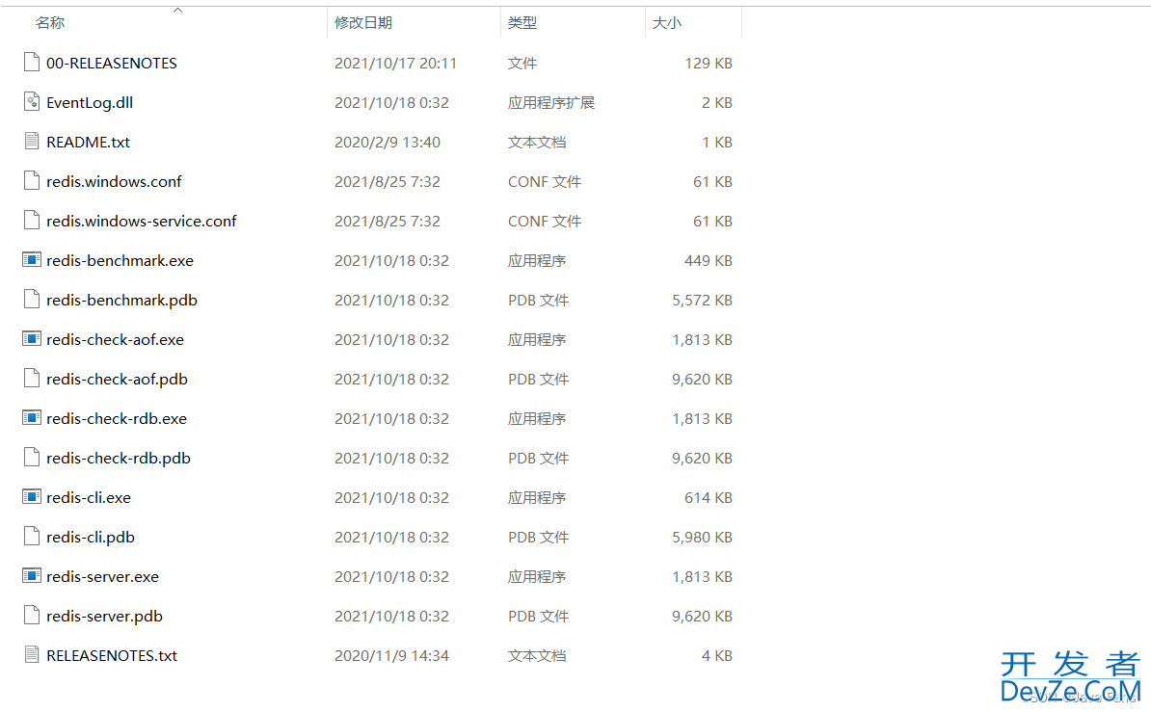Viewport: 1151px width, 712px height.
Task: Click the redis-cli.exe application icon
Action: click(32, 497)
